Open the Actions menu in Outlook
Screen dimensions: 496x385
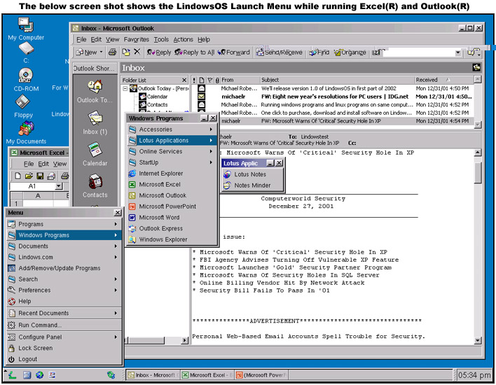[183, 40]
